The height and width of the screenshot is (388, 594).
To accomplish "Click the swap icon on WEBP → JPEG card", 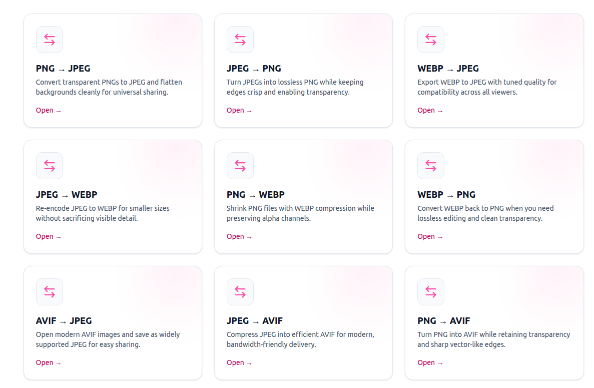I will (x=430, y=39).
